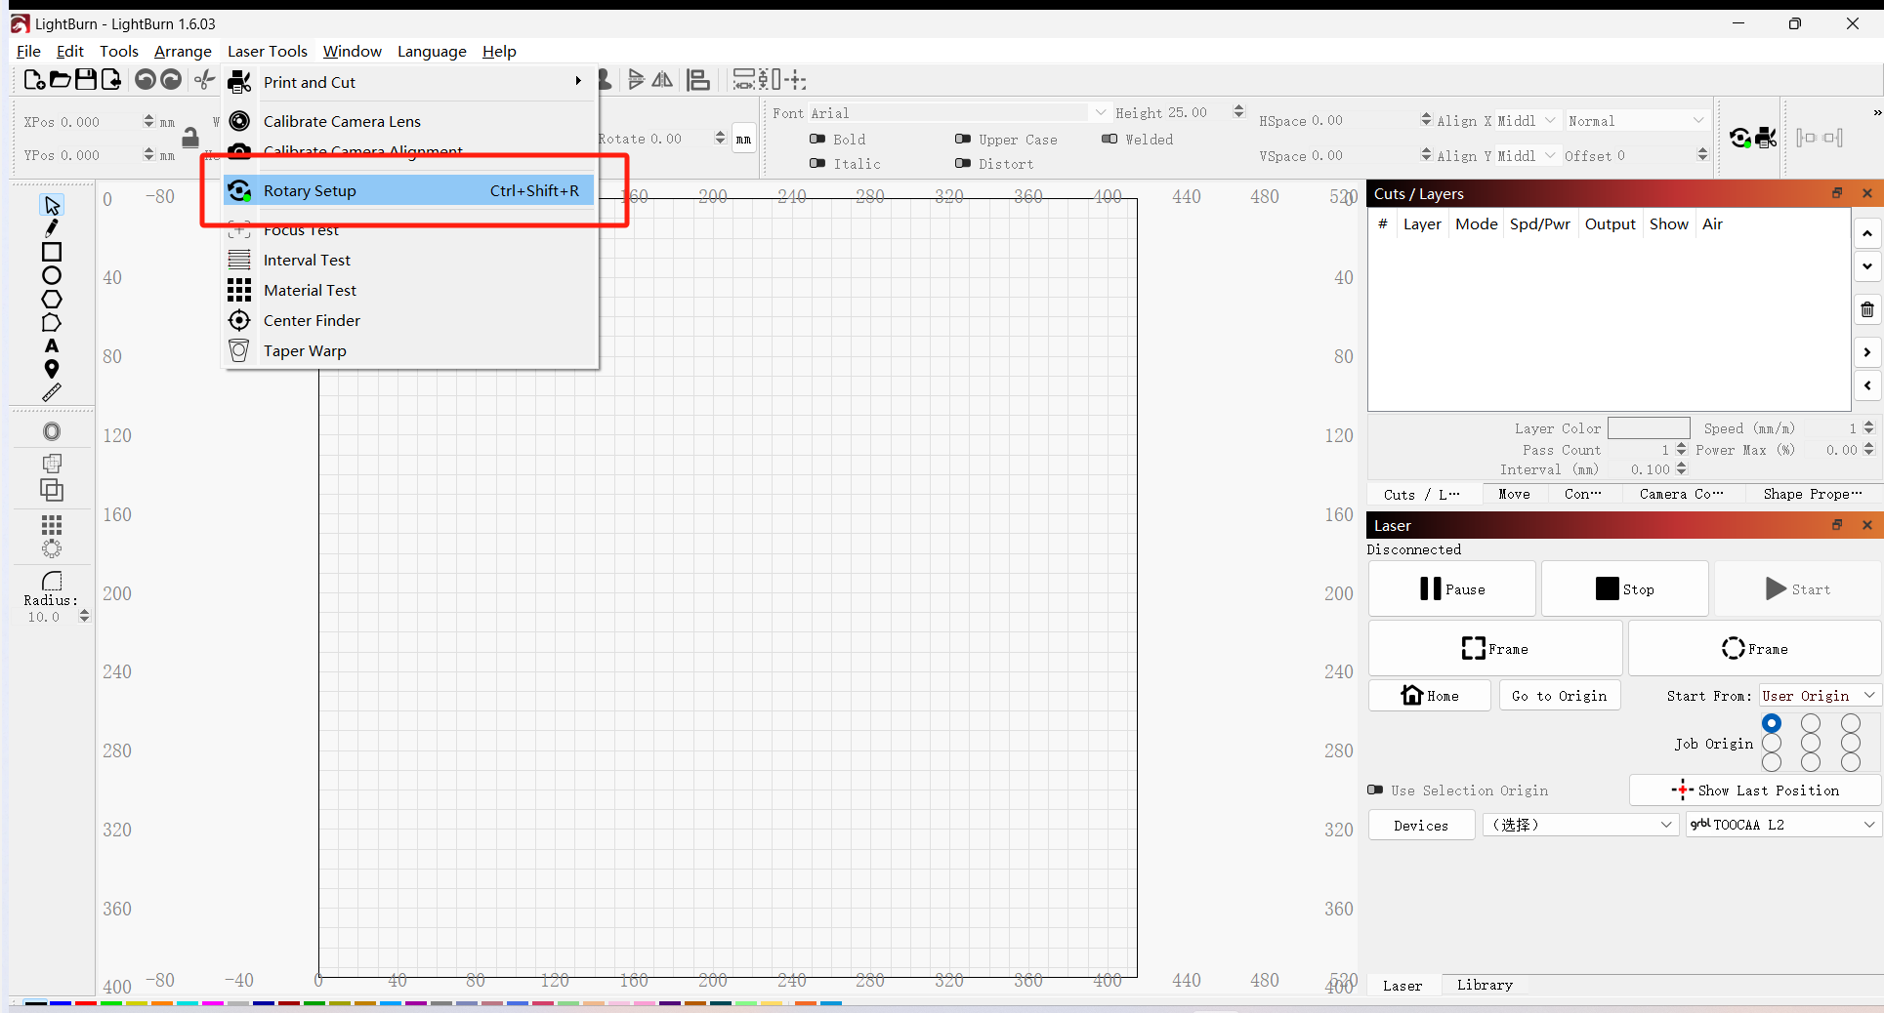Open the Normal text mode dropdown

[x=1636, y=120]
